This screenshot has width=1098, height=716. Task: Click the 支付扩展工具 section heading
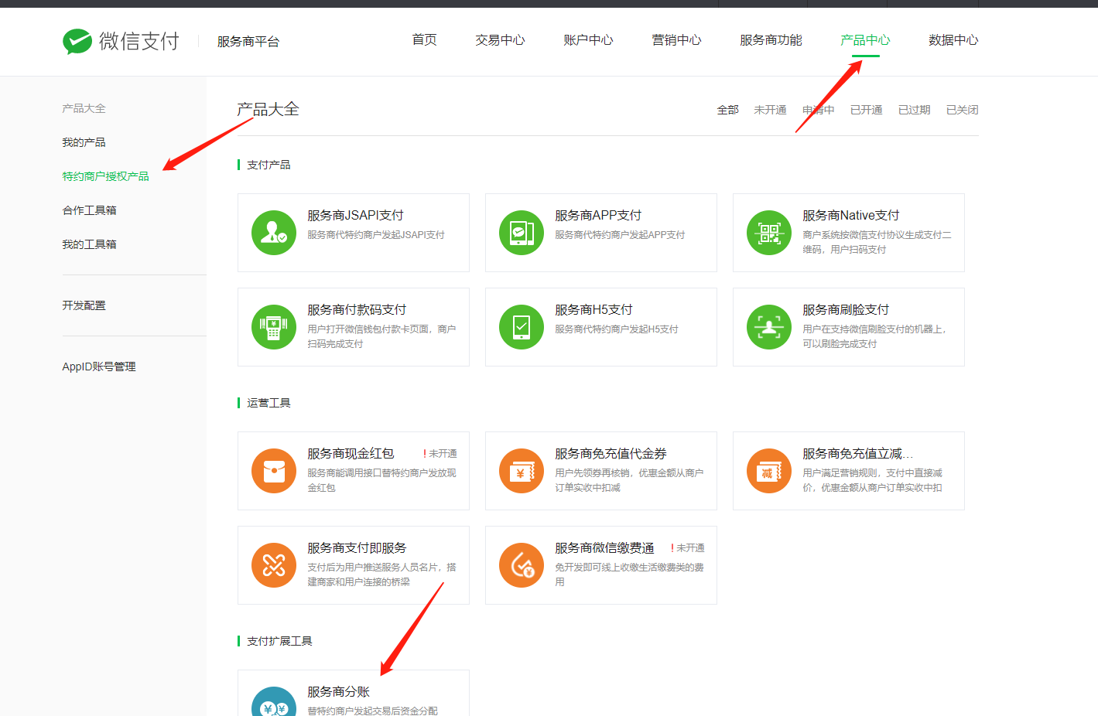coord(279,641)
